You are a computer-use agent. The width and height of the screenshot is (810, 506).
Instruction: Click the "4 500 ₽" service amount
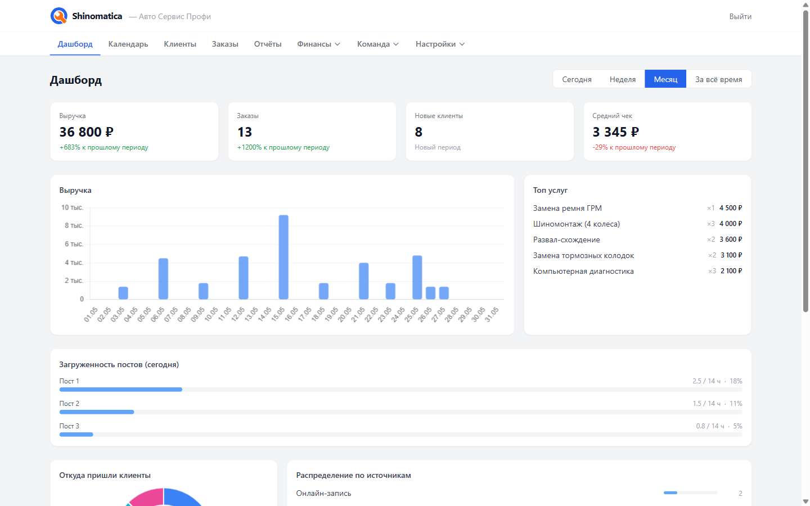pos(731,208)
